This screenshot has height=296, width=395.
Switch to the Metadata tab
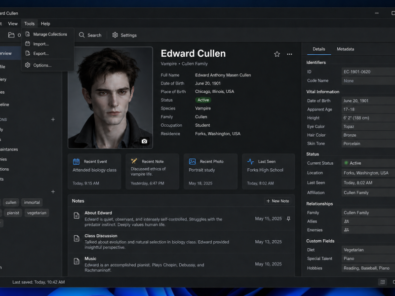click(x=345, y=49)
